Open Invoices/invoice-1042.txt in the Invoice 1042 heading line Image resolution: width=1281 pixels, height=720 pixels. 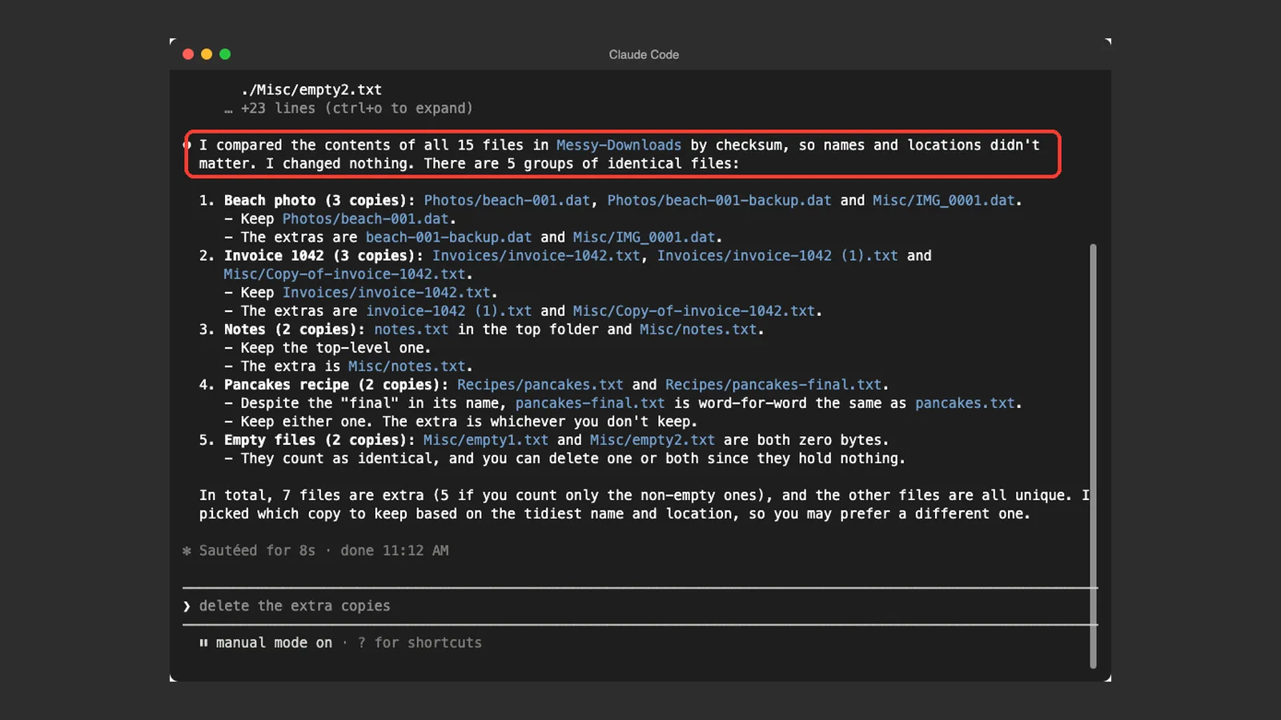click(536, 255)
